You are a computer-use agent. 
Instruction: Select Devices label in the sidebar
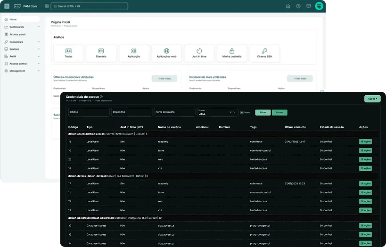(14, 49)
